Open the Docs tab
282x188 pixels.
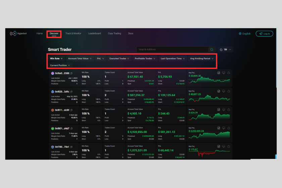tap(131, 34)
